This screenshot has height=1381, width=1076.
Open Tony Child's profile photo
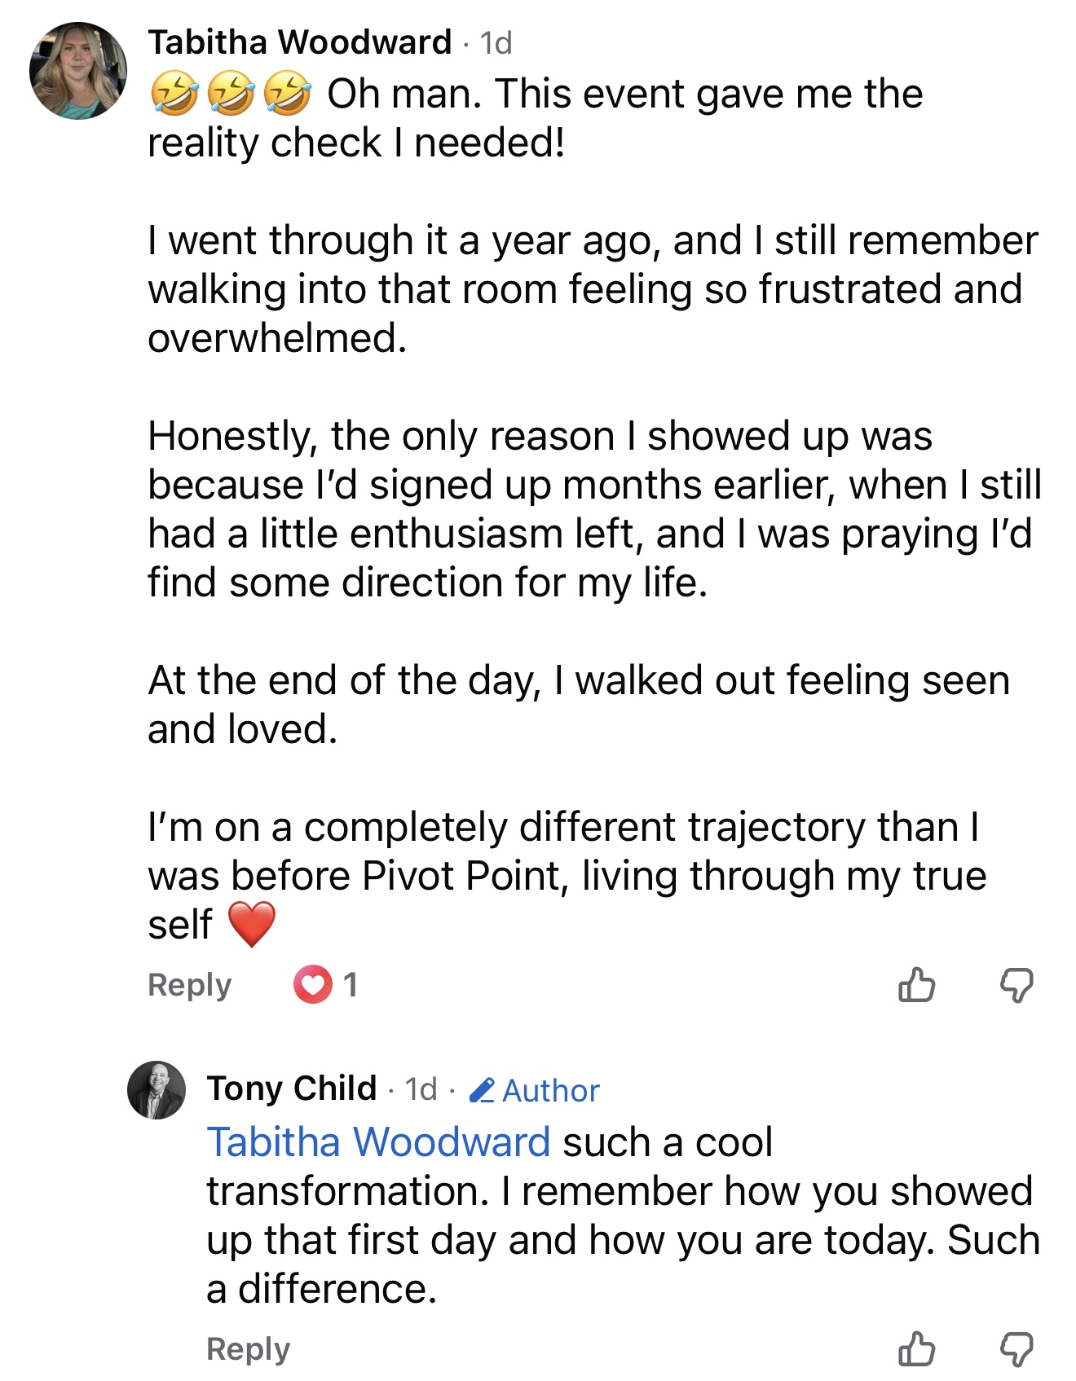click(x=157, y=1090)
